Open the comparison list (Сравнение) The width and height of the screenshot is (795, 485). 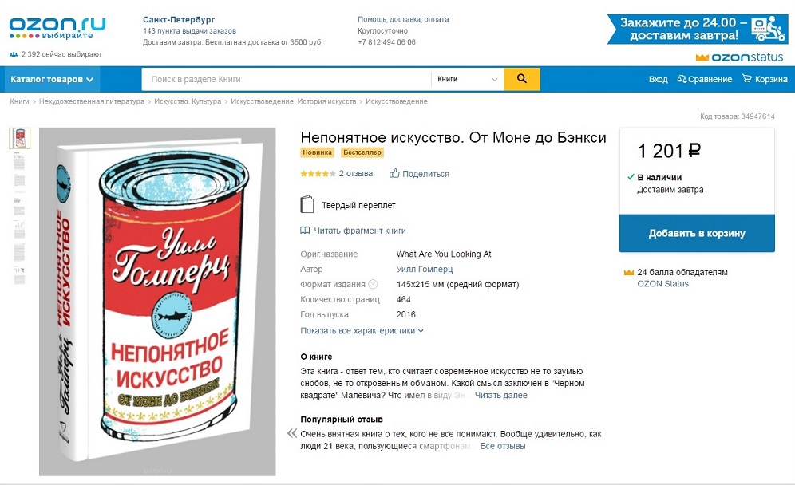click(706, 80)
